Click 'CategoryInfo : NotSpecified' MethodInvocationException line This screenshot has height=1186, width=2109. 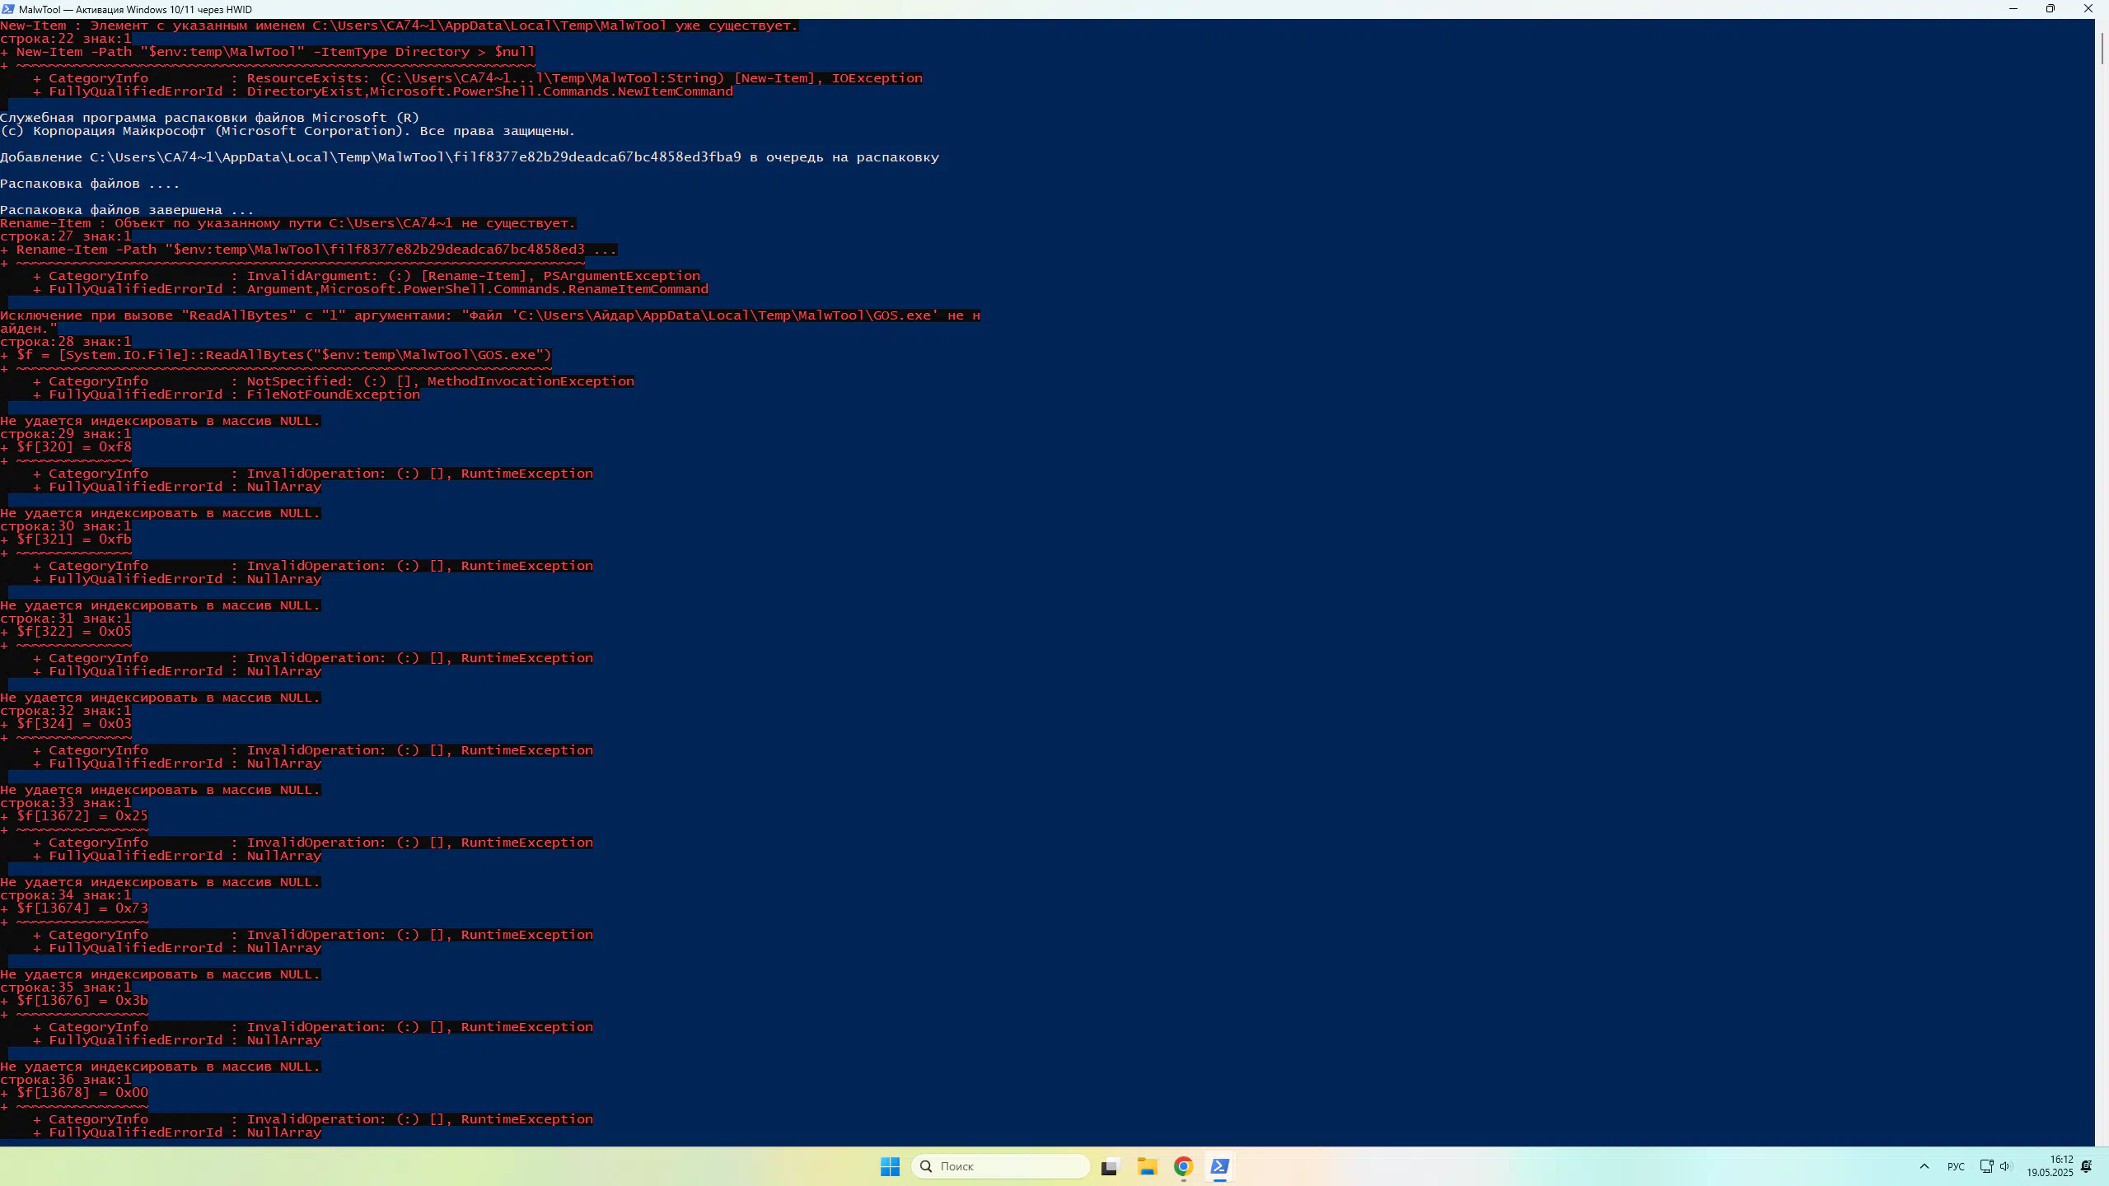[x=334, y=381]
